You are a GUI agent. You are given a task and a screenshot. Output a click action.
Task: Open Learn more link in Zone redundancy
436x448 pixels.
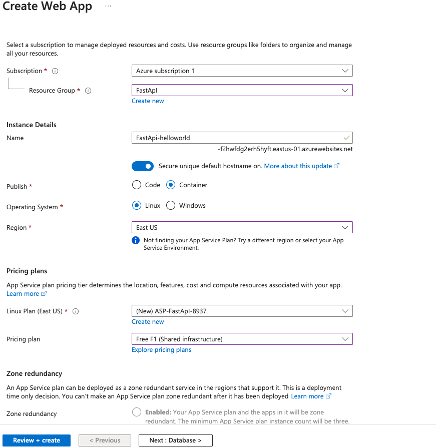click(x=307, y=396)
